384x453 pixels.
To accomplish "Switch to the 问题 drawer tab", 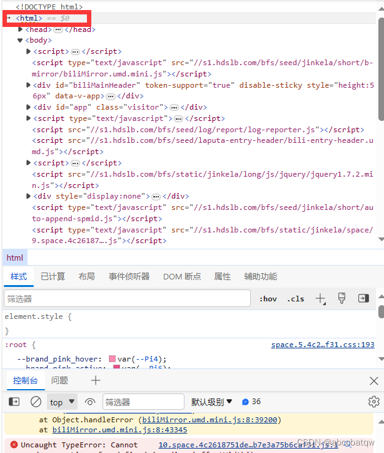I will [59, 380].
